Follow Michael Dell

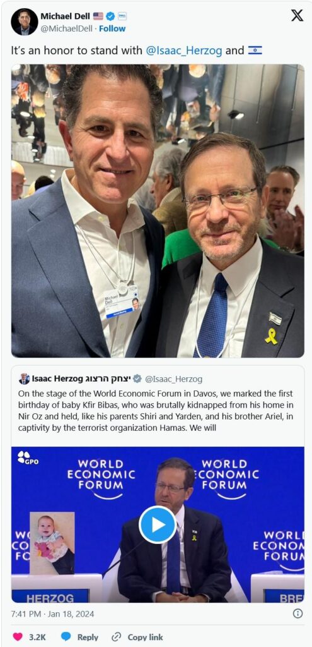click(112, 28)
